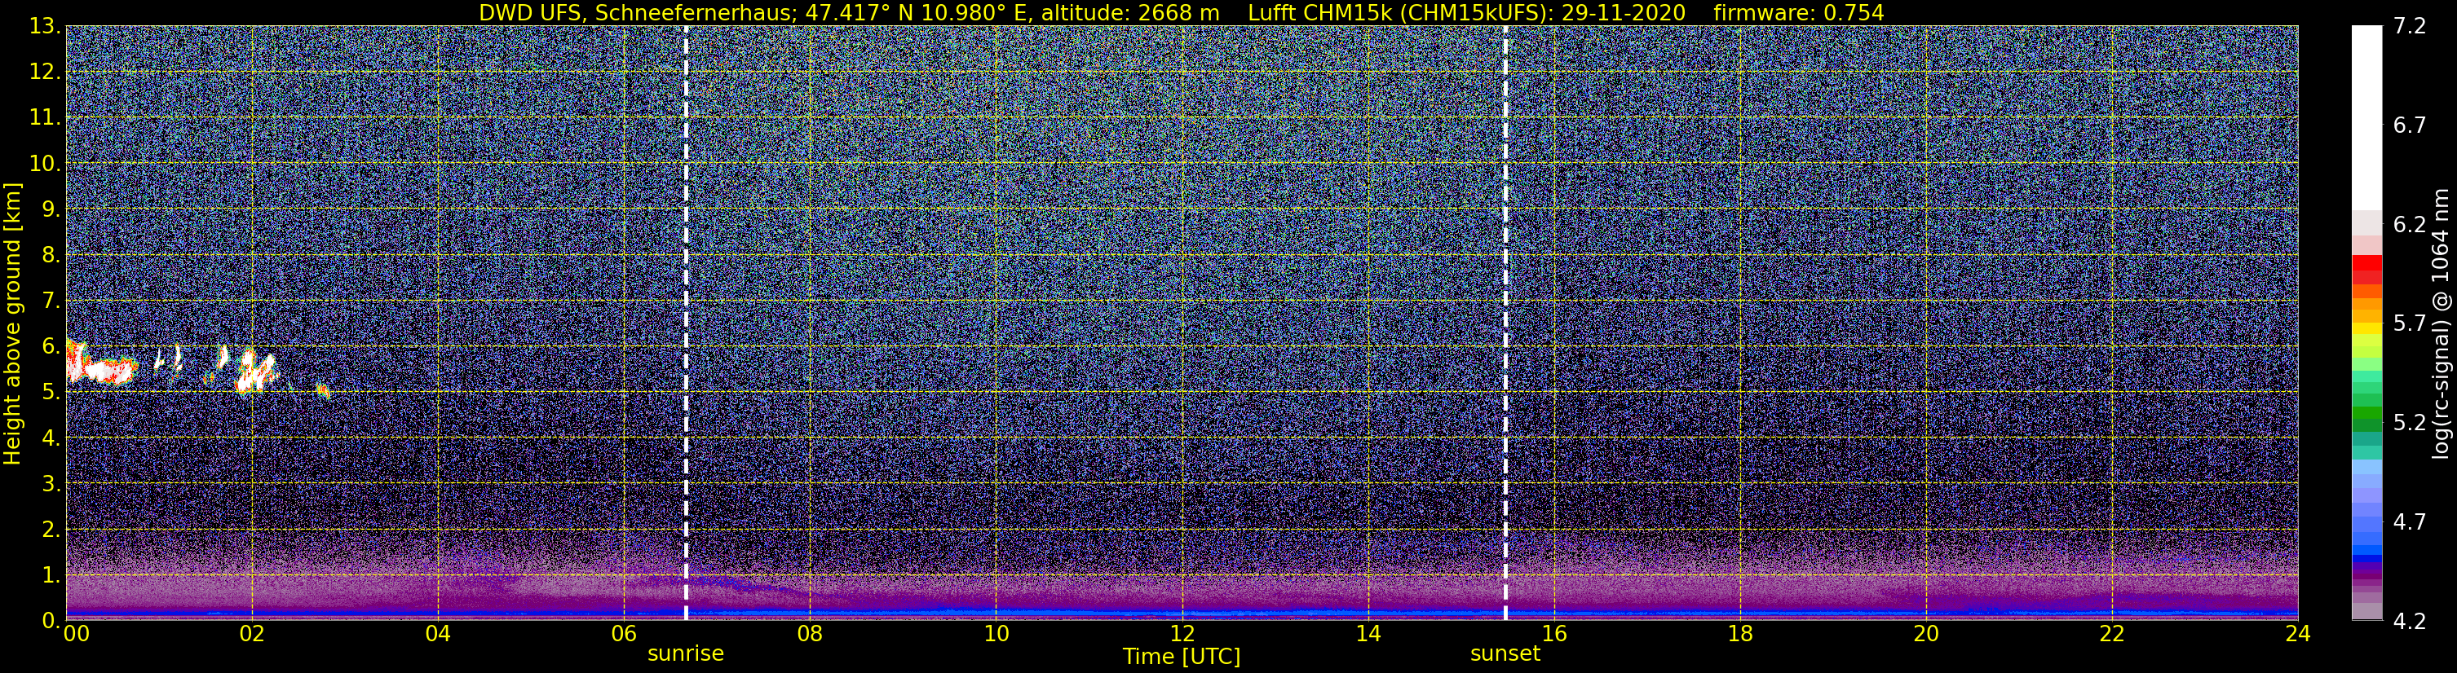Image resolution: width=2457 pixels, height=673 pixels.
Task: Click the height axis tick label 2.
Action: [x=51, y=530]
